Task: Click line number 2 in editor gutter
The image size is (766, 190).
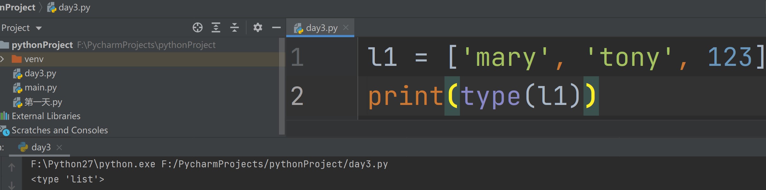Action: (x=297, y=96)
